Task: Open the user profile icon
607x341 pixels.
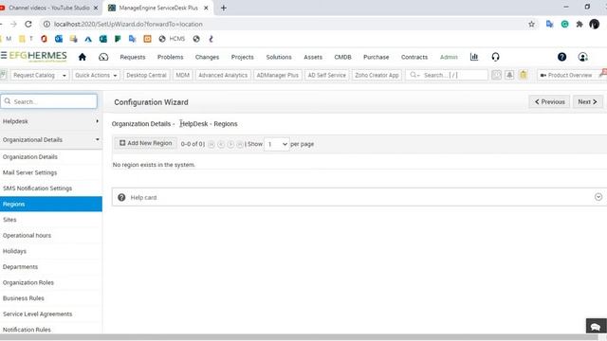Action: (x=582, y=57)
